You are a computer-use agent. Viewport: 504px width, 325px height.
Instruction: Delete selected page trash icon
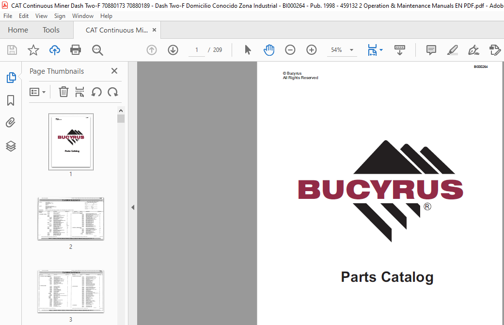(x=63, y=92)
